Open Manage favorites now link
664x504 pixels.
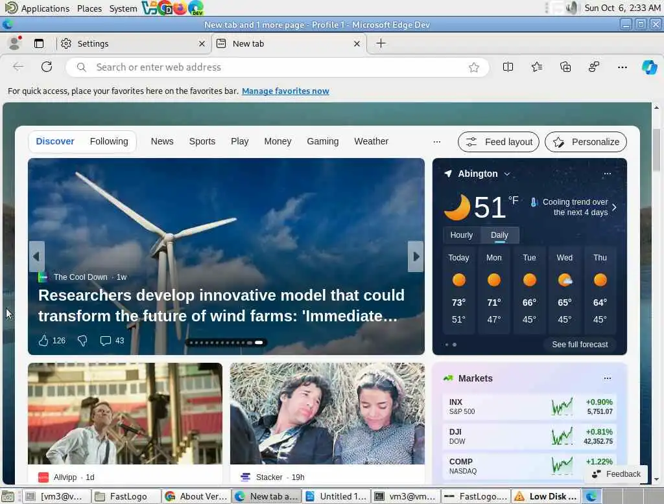pos(285,91)
